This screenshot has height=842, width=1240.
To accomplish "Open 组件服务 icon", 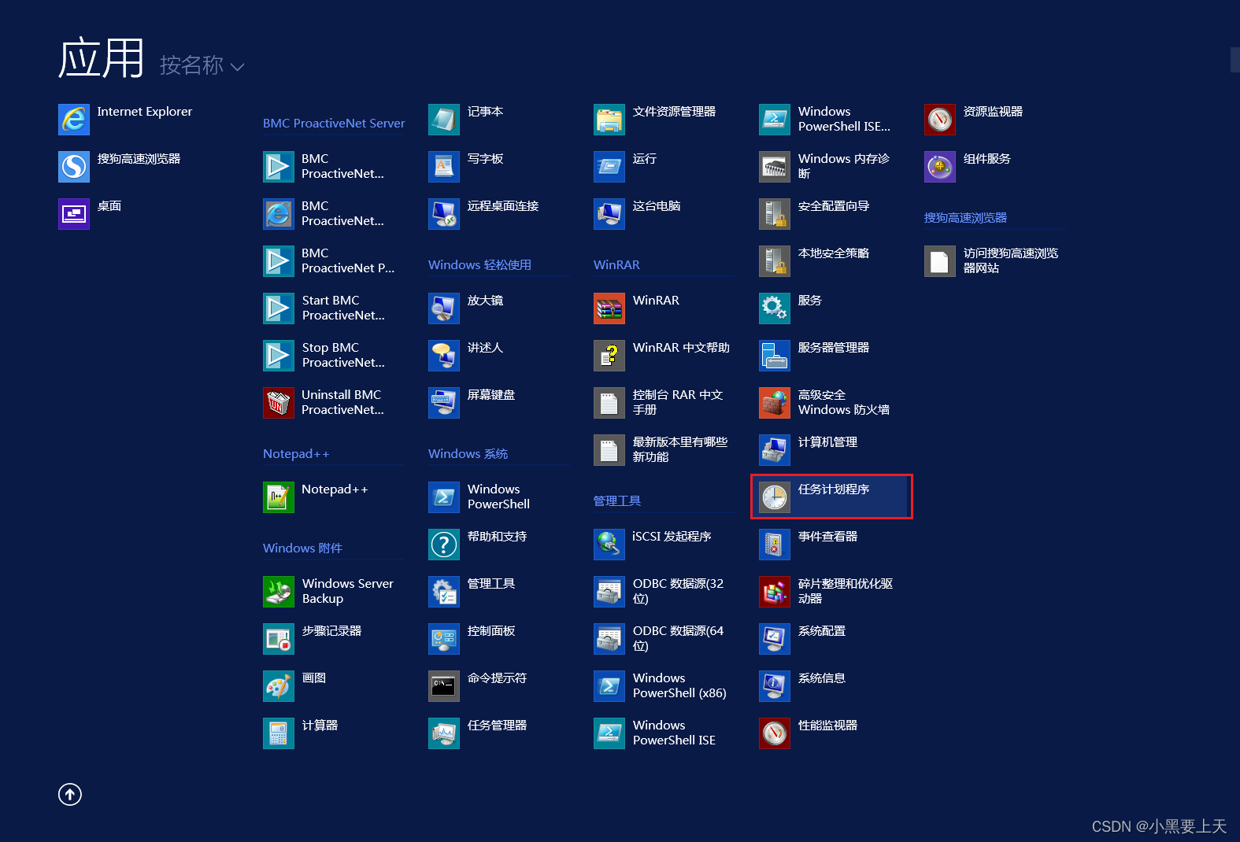I will point(940,167).
